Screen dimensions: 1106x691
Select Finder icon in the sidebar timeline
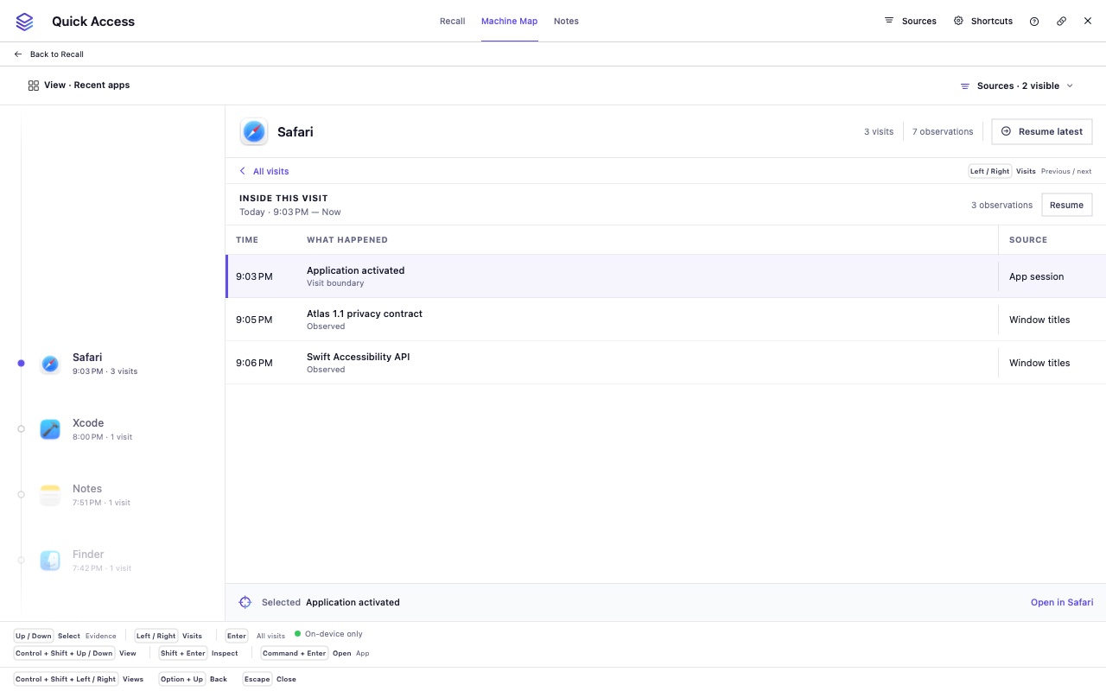coord(50,561)
